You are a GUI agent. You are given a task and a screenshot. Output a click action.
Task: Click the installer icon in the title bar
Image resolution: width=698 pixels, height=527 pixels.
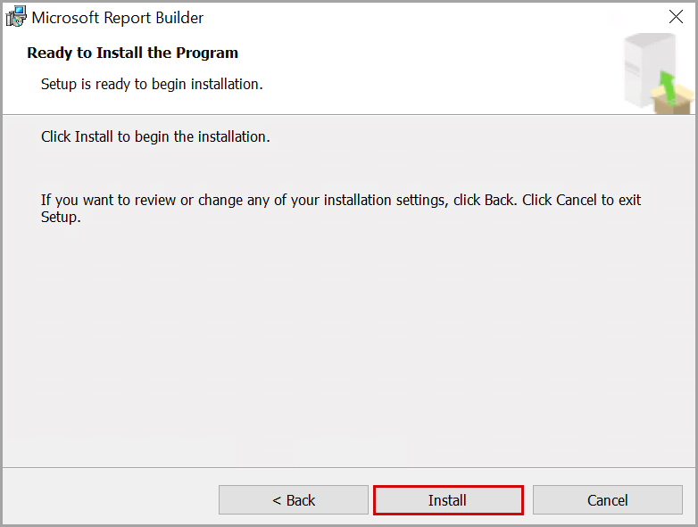click(15, 18)
